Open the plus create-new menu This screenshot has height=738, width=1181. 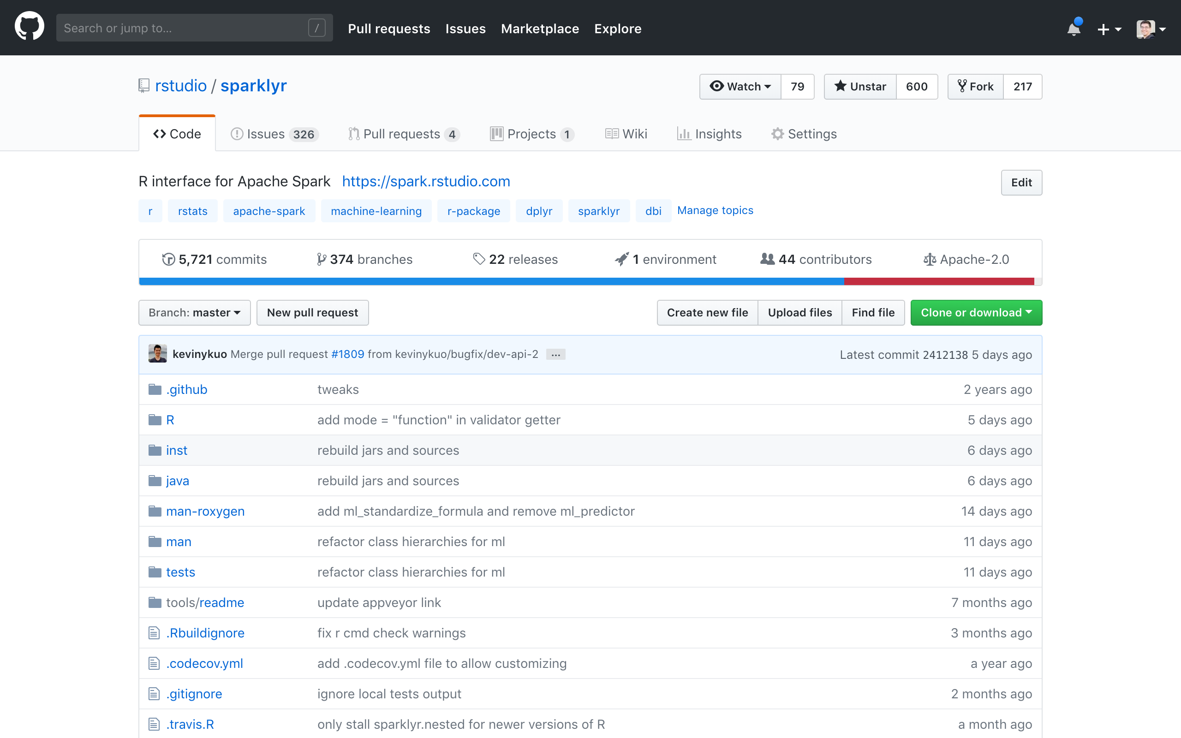pyautogui.click(x=1109, y=29)
